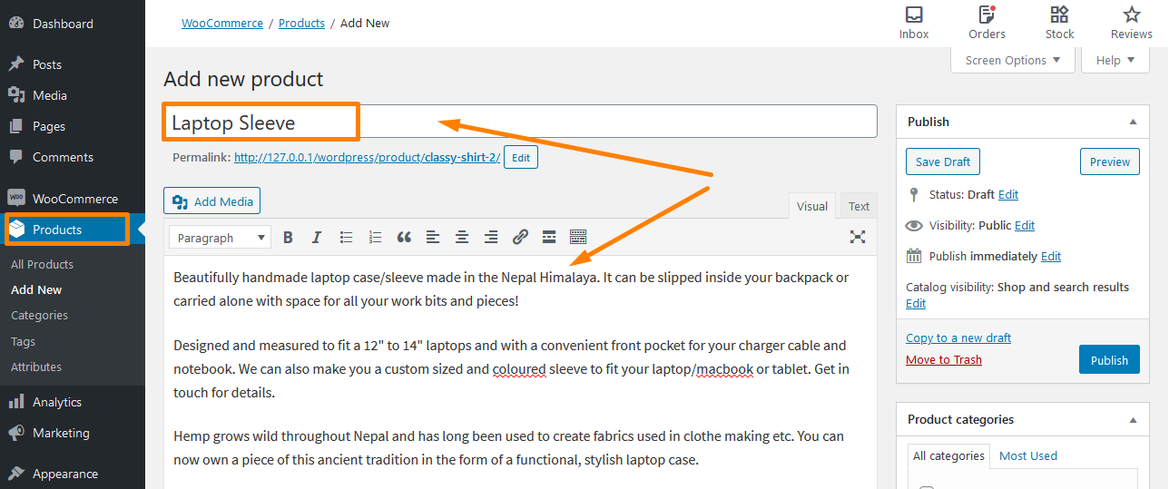Screen dimensions: 1169x489
Task: Go to All Products submenu
Action: click(x=42, y=264)
